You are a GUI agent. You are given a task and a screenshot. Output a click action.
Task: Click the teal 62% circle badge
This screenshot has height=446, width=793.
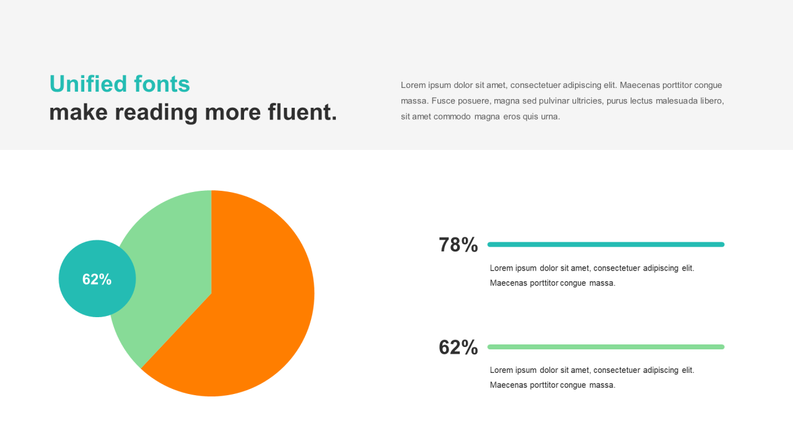point(97,279)
